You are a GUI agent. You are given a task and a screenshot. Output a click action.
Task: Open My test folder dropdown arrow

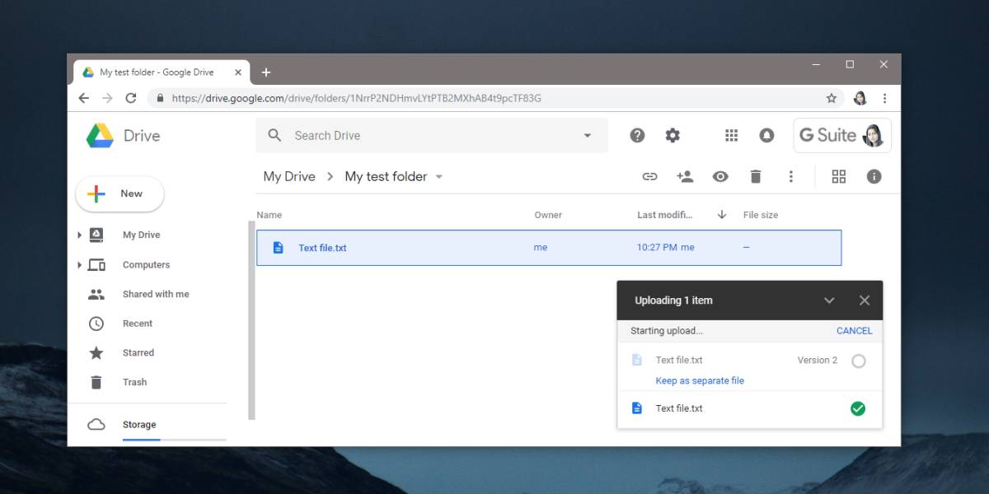438,177
